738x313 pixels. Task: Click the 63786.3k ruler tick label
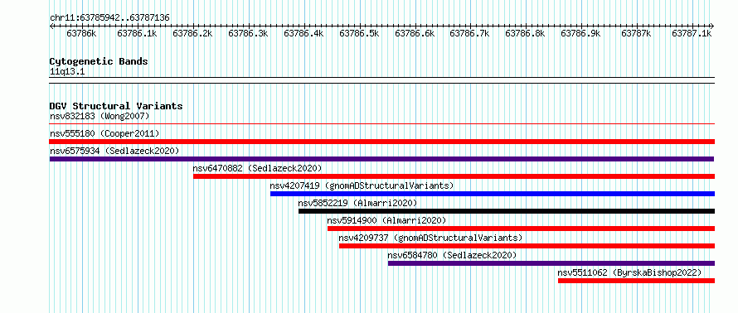click(x=249, y=33)
